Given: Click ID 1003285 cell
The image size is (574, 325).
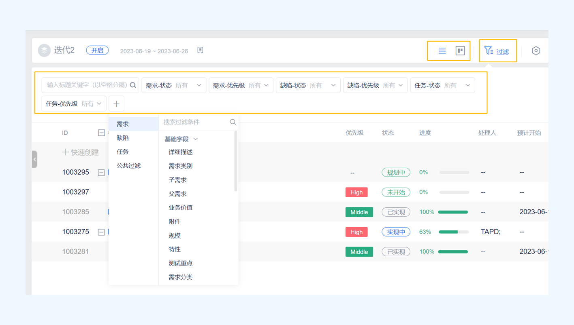Looking at the screenshot, I should tap(76, 212).
